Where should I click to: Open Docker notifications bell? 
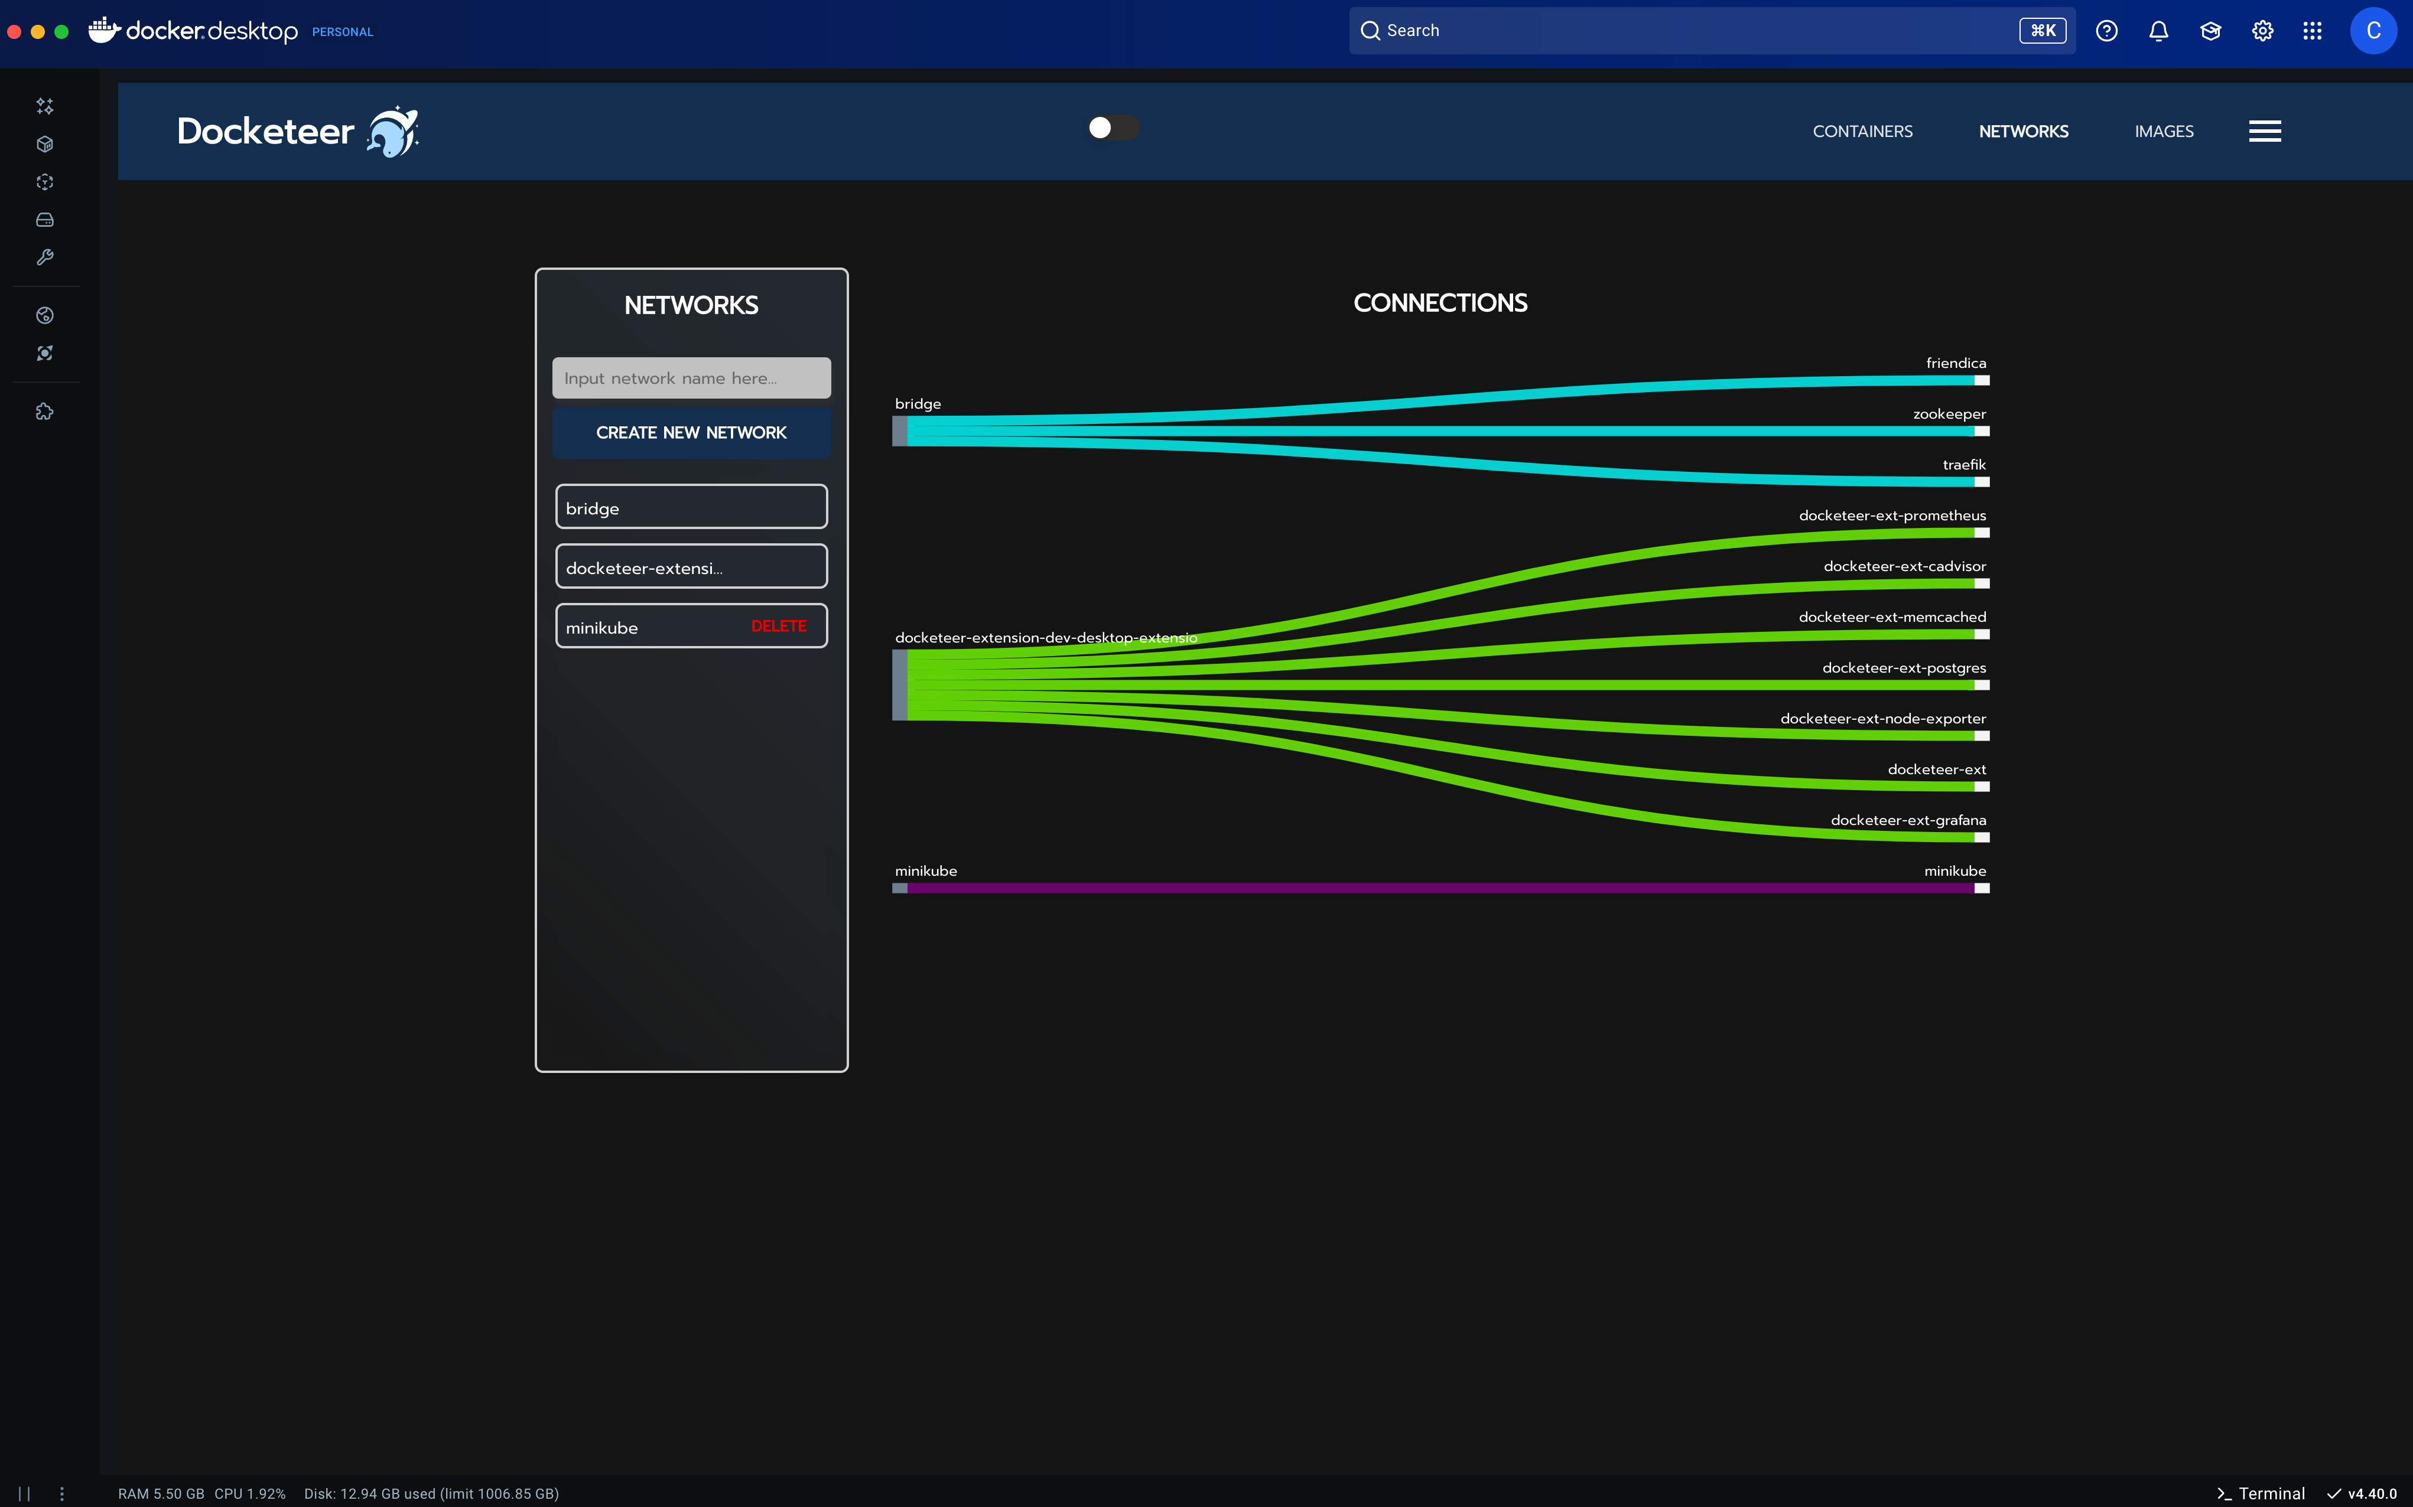pos(2159,31)
